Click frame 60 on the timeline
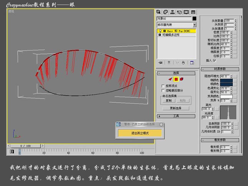 tap(93, 153)
